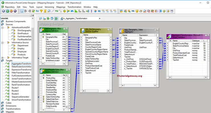Add an Expression f(x) transformation

37,11
